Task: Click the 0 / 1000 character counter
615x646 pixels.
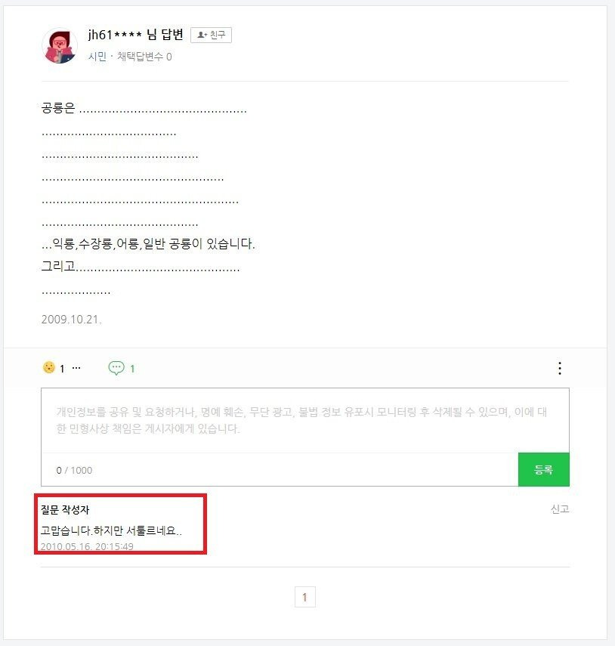Action: [74, 470]
